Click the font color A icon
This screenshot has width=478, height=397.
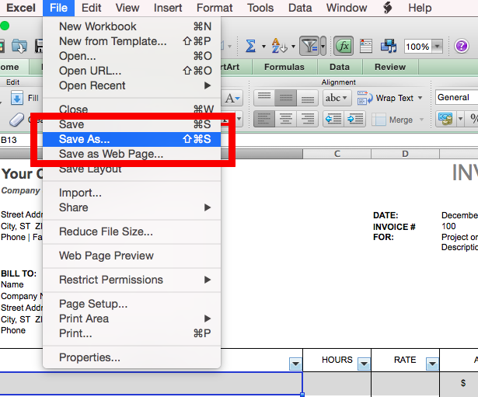[x=232, y=98]
